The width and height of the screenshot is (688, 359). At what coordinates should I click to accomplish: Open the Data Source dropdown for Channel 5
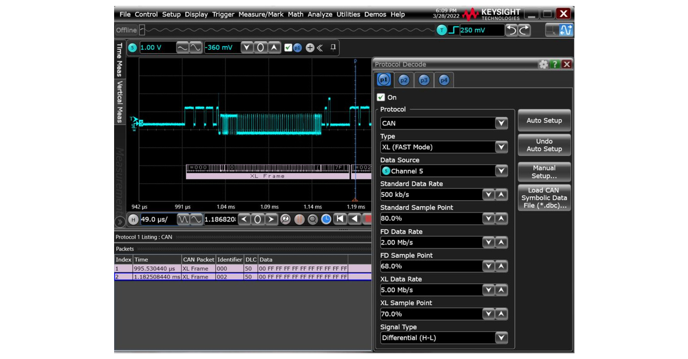tap(501, 171)
